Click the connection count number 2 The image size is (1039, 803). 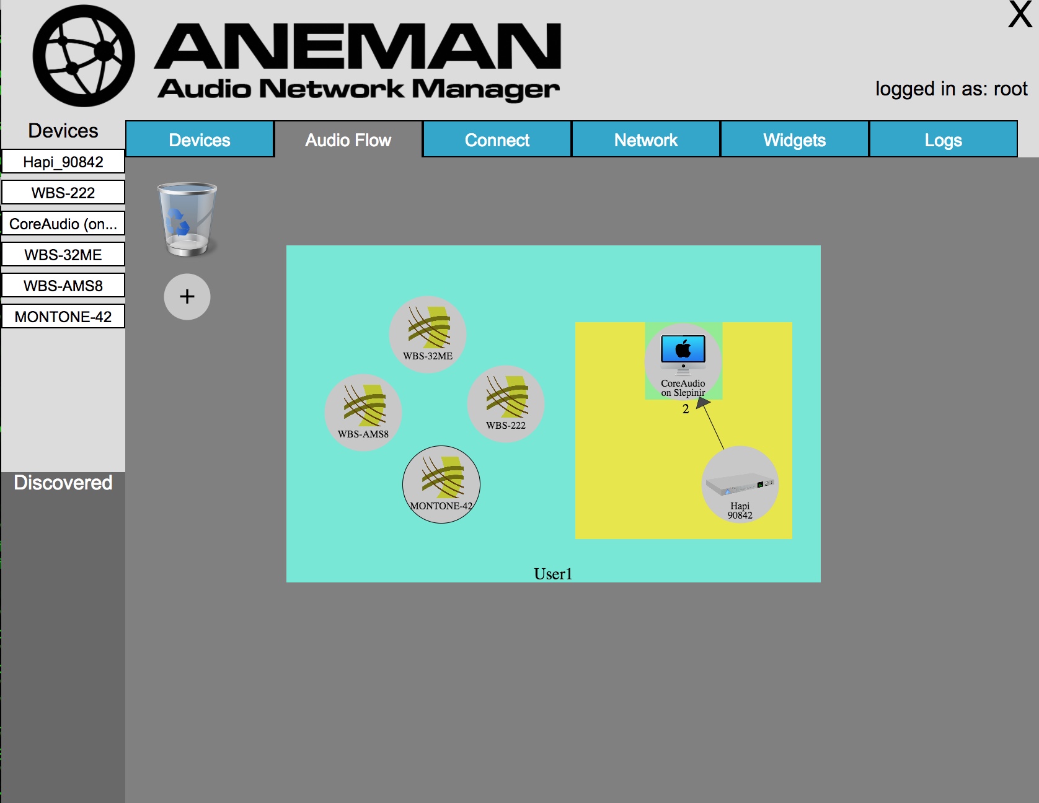(x=686, y=409)
